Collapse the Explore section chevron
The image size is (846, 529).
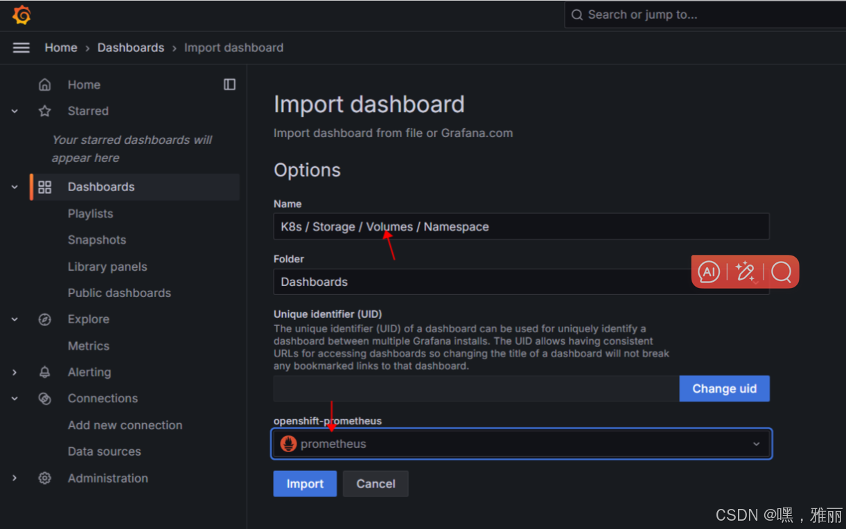click(15, 319)
